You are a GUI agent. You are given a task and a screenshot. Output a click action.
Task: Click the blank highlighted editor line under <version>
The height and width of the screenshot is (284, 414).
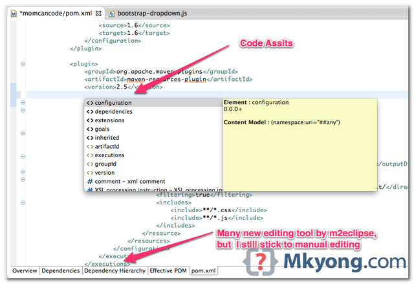(x=217, y=94)
